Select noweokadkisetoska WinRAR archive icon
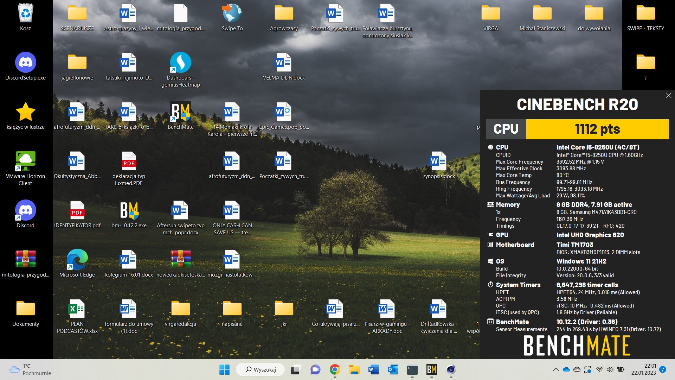This screenshot has height=380, width=675. tap(181, 259)
